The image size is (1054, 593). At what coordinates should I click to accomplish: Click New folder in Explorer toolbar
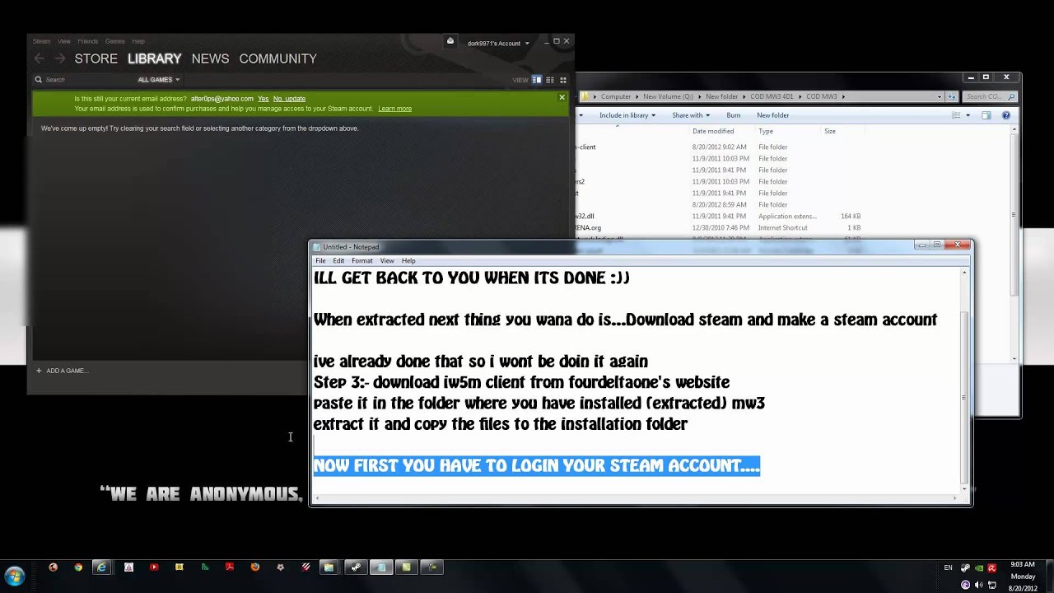click(772, 115)
